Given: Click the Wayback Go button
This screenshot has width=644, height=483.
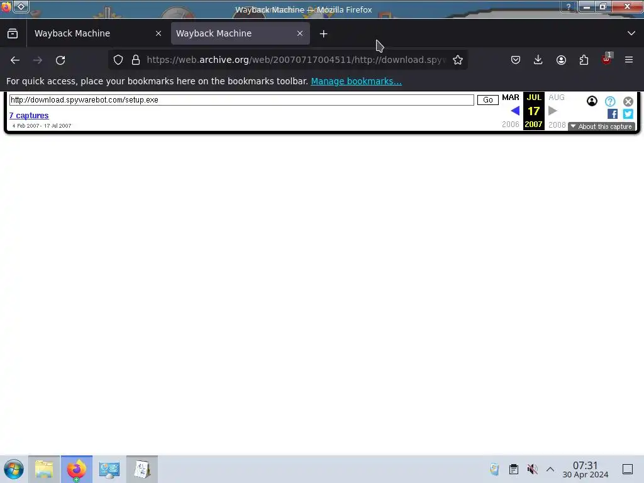Looking at the screenshot, I should click(488, 100).
